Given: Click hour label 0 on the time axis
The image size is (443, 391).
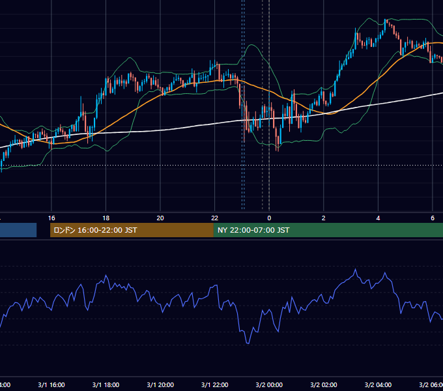Looking at the screenshot, I should point(269,218).
